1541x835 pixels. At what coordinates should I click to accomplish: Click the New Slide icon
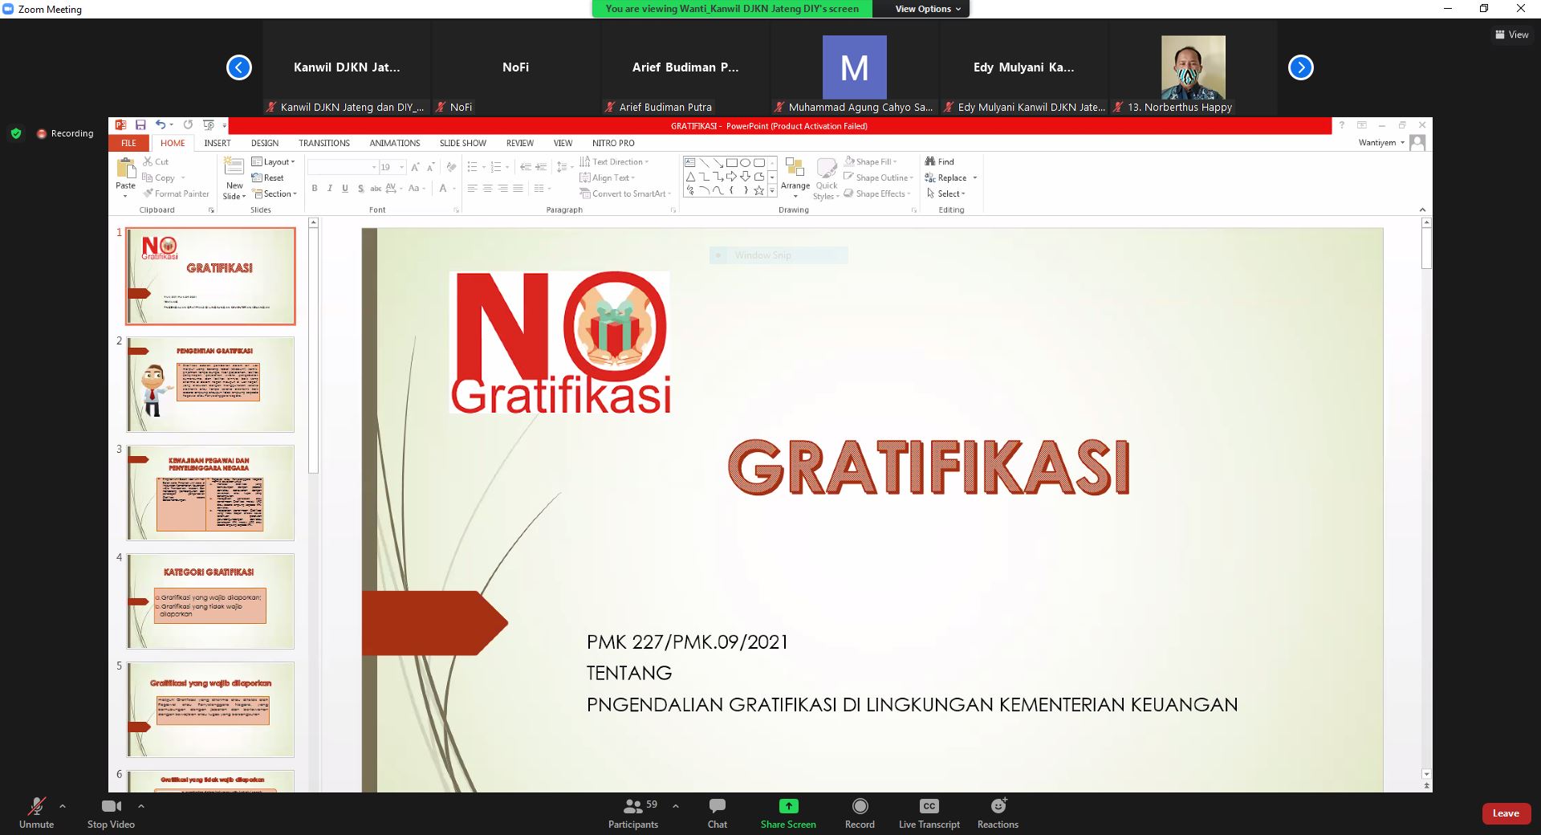234,167
